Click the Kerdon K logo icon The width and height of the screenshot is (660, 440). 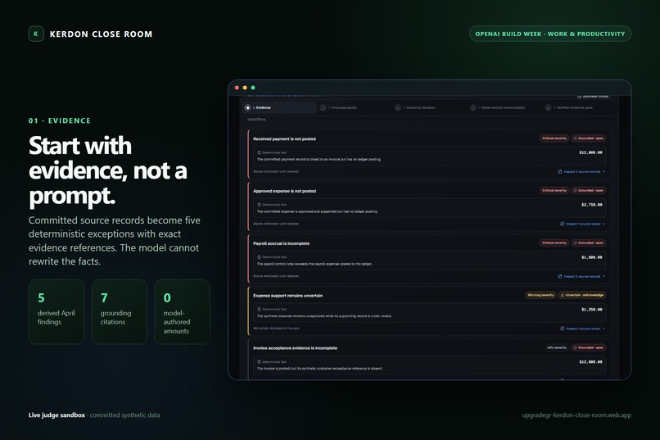point(36,34)
